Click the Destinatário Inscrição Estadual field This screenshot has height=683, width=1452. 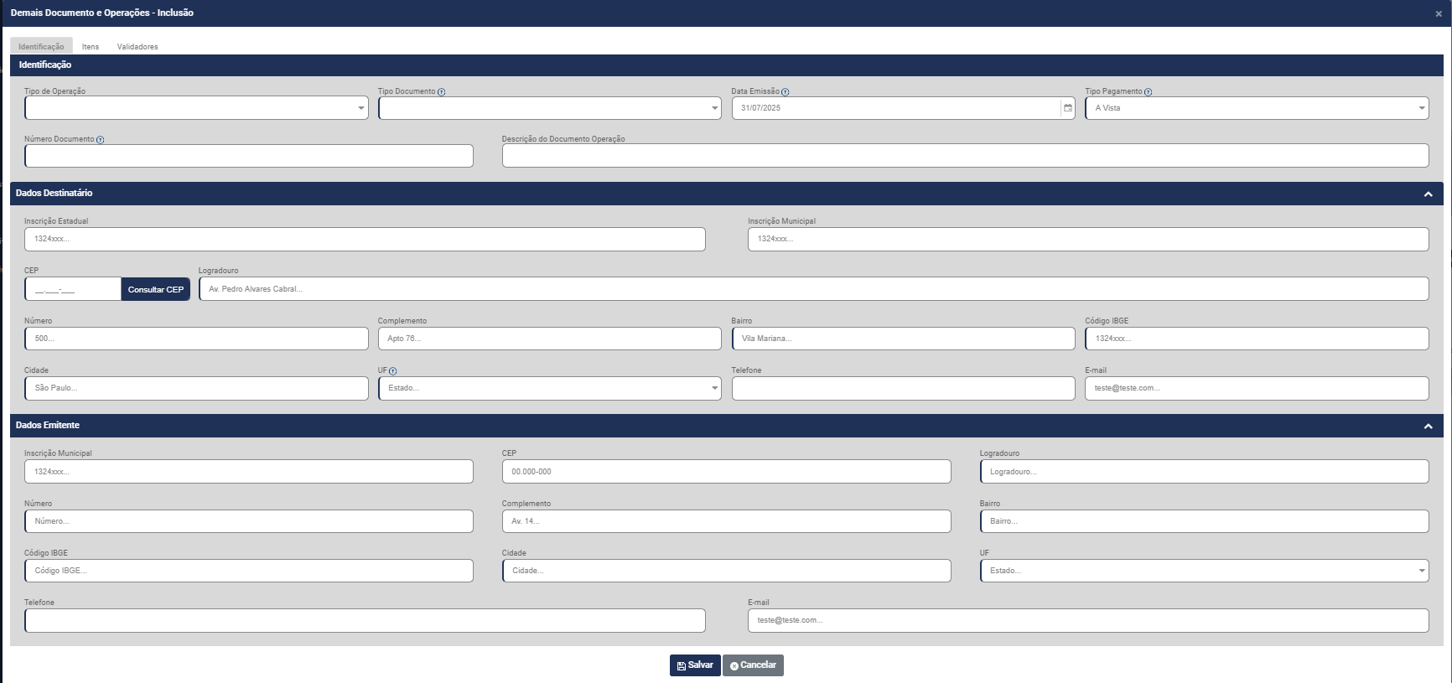pyautogui.click(x=365, y=239)
